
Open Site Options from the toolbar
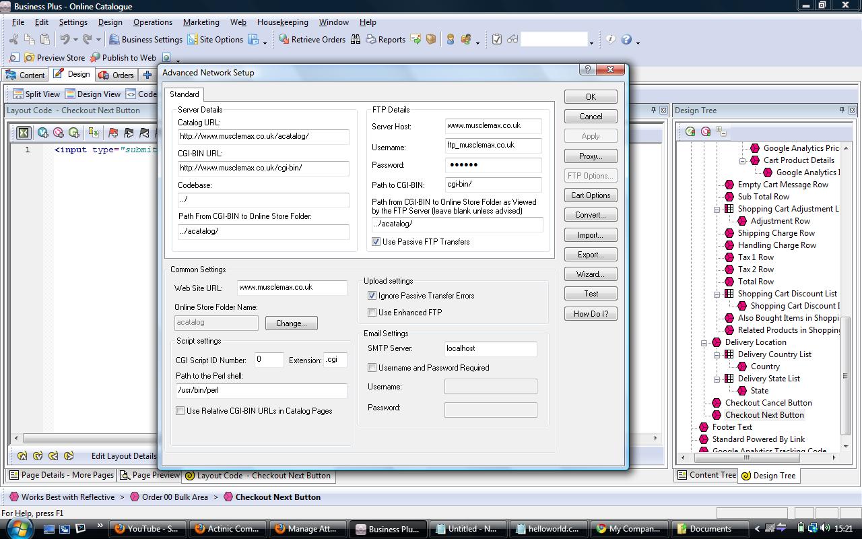[193, 40]
